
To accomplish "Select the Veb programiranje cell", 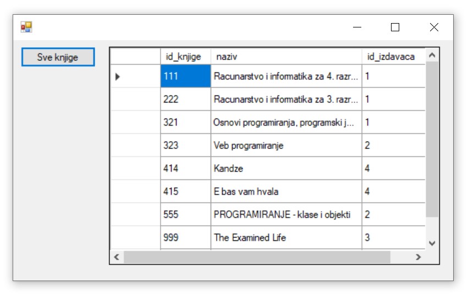I will (286, 145).
